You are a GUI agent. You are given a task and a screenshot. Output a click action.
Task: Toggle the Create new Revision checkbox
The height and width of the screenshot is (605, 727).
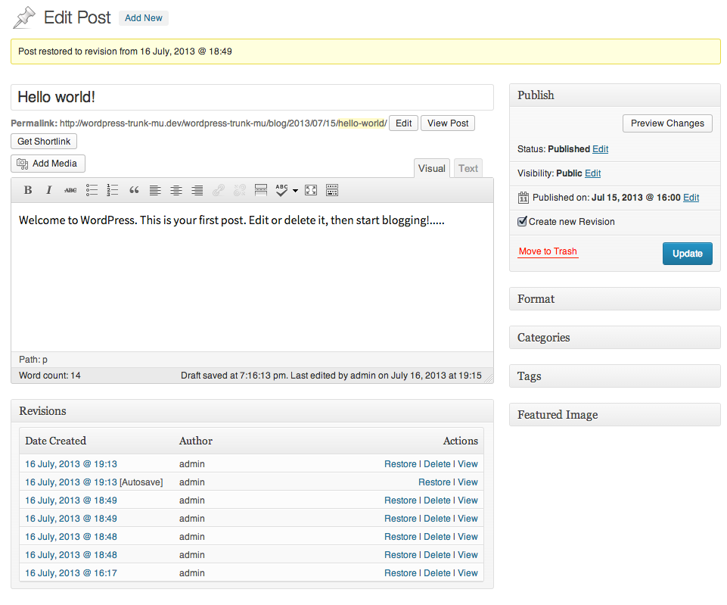[x=522, y=221]
